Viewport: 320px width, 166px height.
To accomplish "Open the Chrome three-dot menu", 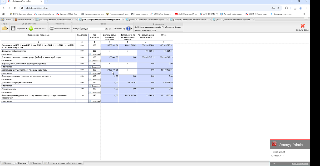I will 307,8.
